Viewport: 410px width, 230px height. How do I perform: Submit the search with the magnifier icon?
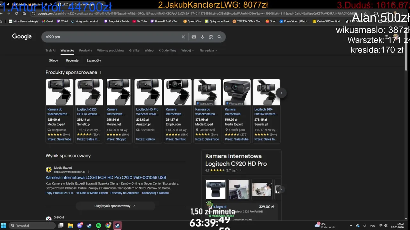point(219,37)
